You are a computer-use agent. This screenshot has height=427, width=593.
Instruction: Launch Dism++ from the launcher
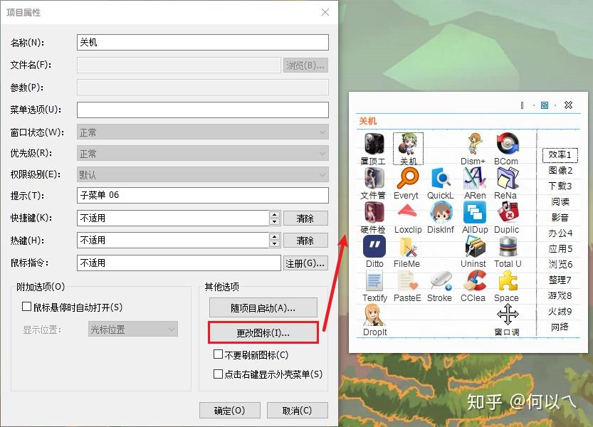coord(473,145)
